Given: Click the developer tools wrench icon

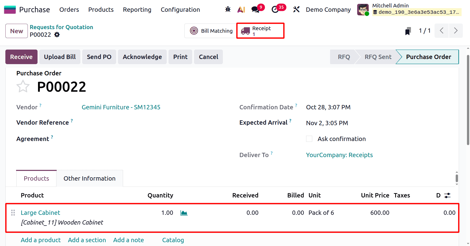Looking at the screenshot, I should 296,9.
